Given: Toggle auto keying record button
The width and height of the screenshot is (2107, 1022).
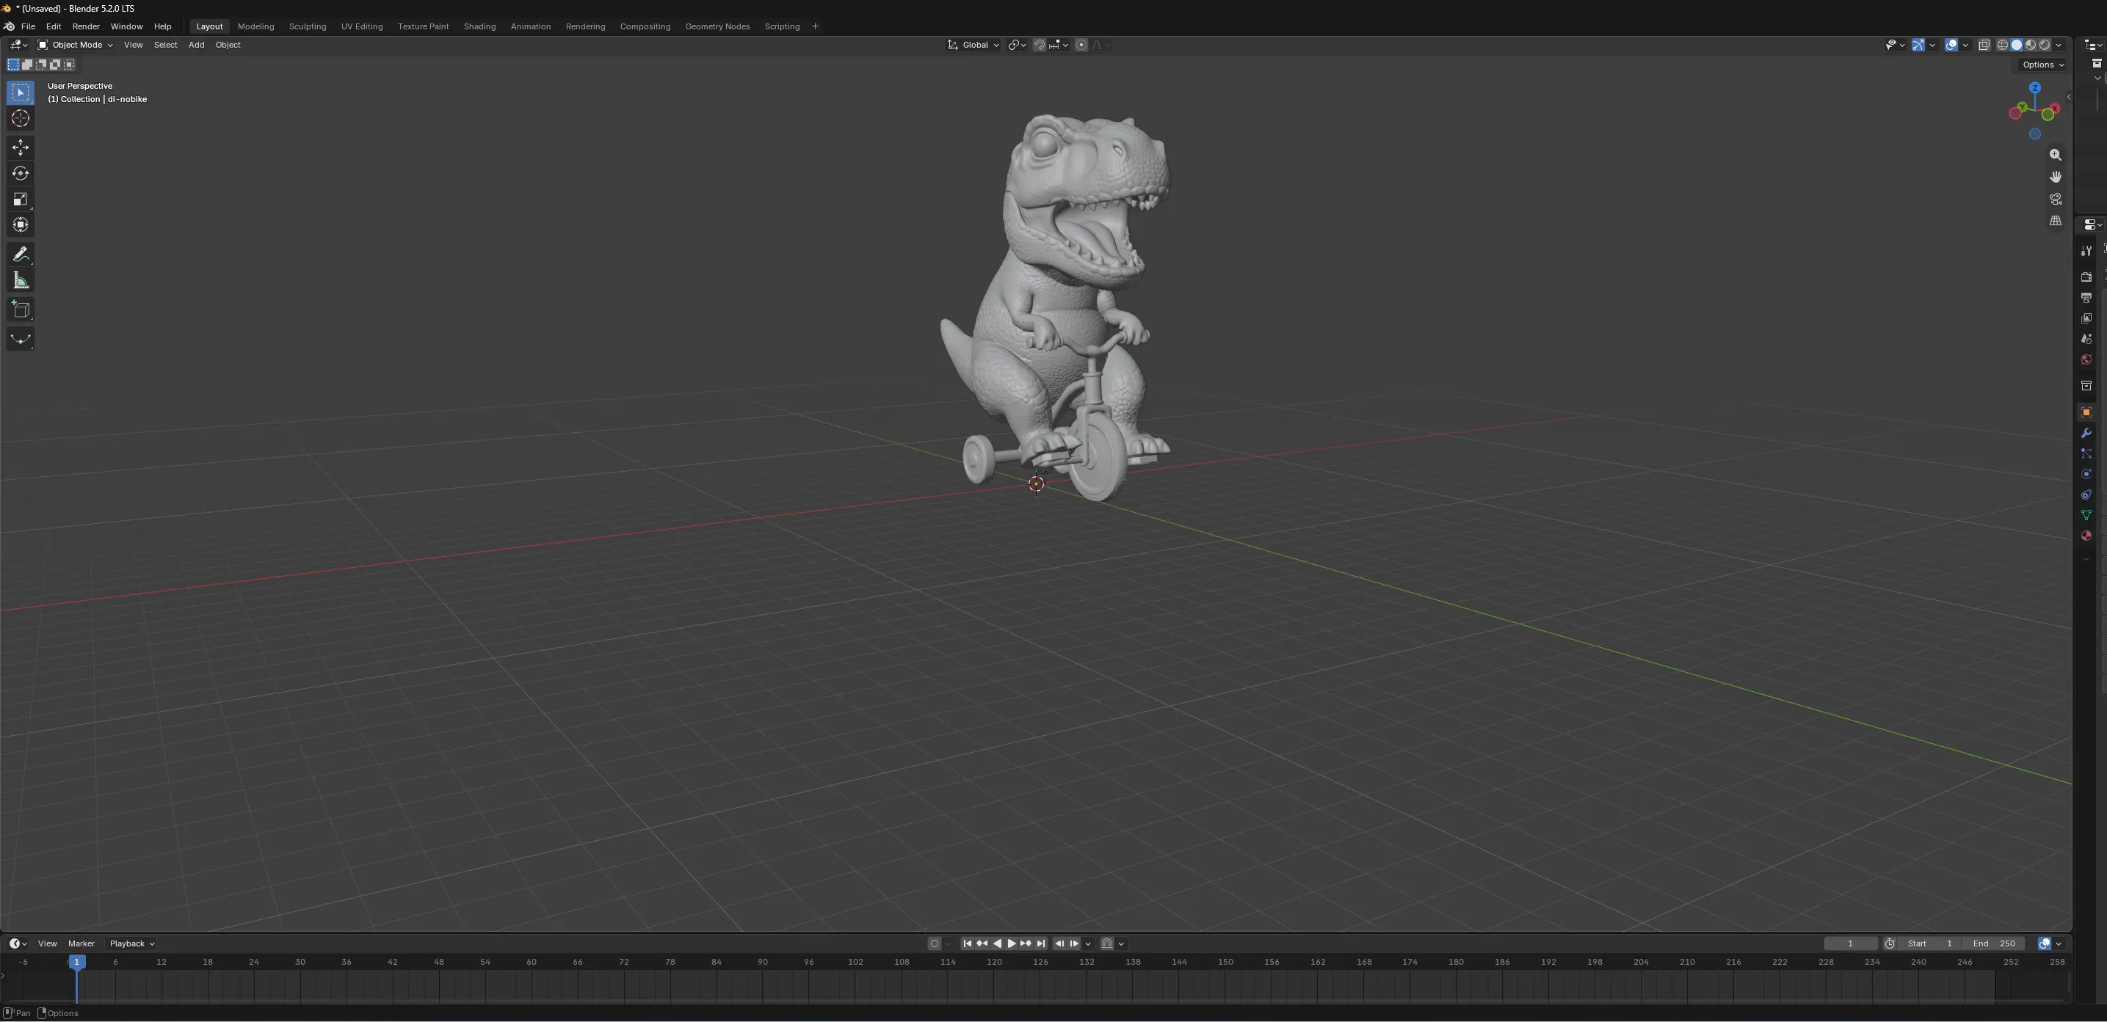Looking at the screenshot, I should [x=934, y=943].
